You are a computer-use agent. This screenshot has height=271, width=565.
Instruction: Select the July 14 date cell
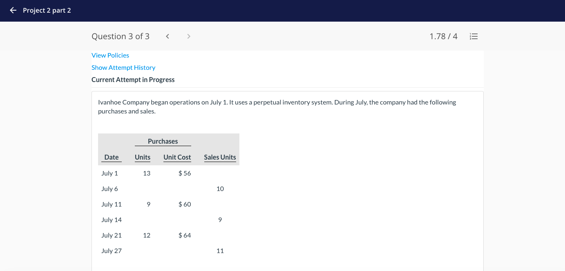click(x=112, y=220)
